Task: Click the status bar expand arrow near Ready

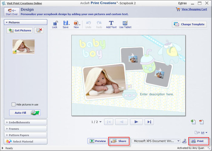Action: (3, 148)
